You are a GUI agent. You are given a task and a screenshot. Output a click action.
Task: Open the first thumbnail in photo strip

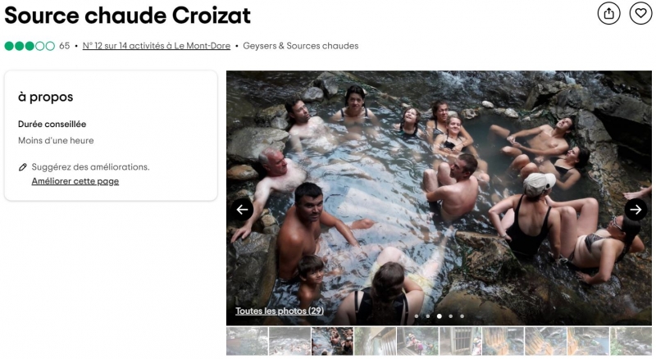(248, 342)
